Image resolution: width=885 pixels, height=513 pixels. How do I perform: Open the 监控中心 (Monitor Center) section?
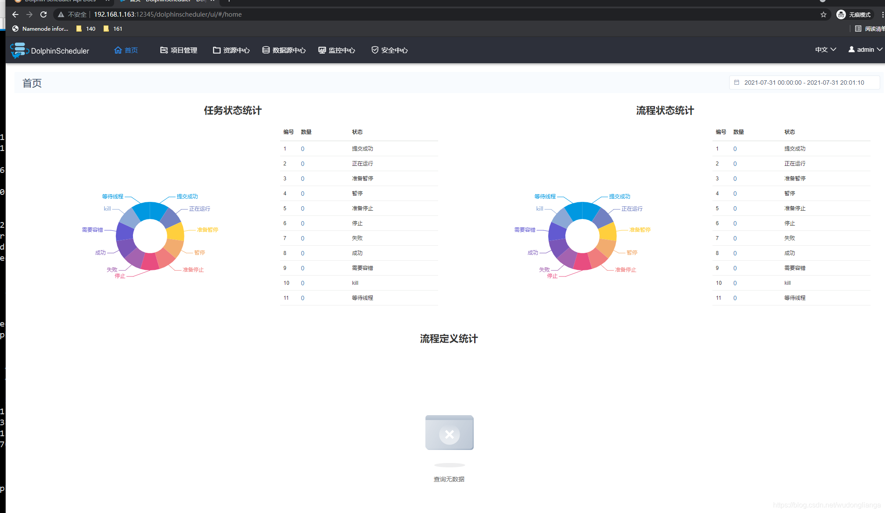(342, 50)
